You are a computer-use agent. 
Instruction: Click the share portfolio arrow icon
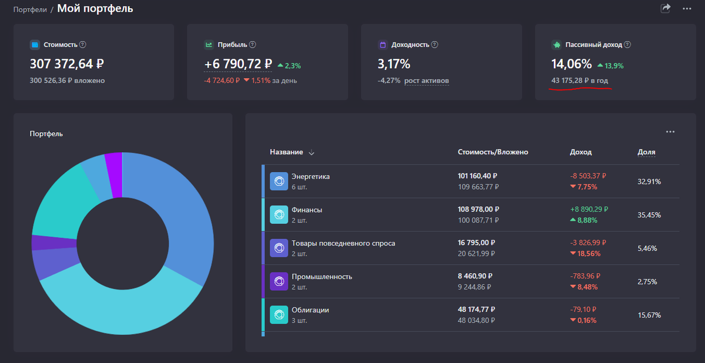(666, 8)
